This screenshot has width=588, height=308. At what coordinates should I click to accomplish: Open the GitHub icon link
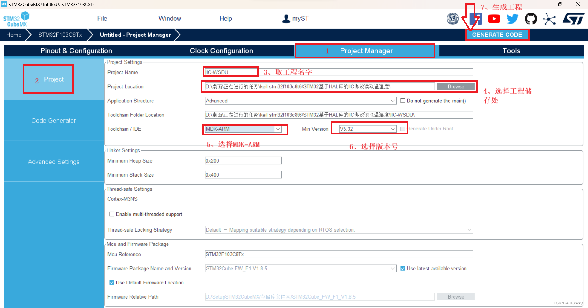531,19
